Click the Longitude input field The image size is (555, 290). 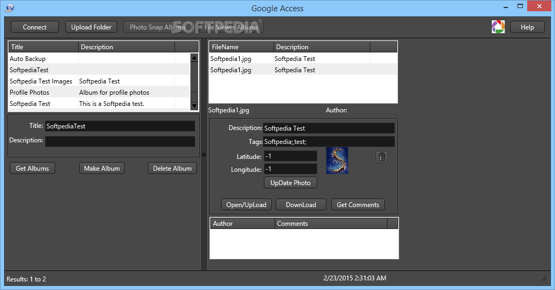[291, 169]
